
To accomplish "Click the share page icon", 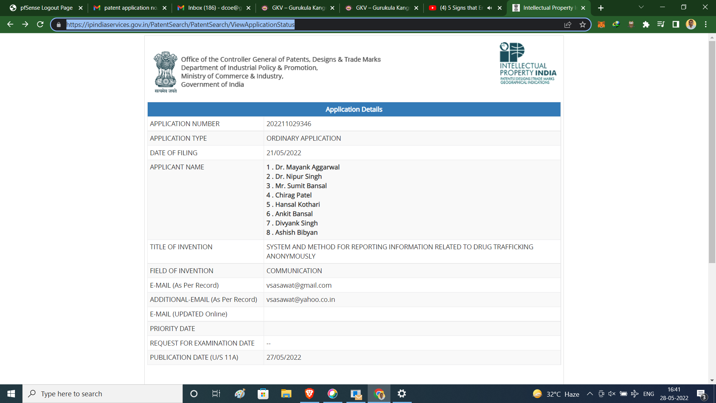I will click(568, 25).
